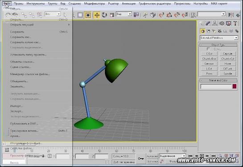The width and height of the screenshot is (243, 167).
Task: Collapse the Name and Color rollout
Action: [218, 80]
